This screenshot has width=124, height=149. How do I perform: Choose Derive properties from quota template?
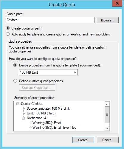coord(15,65)
